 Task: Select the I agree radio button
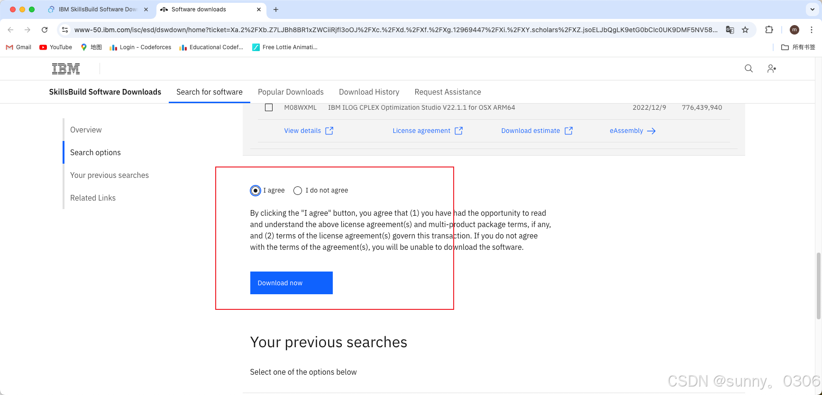click(x=256, y=191)
